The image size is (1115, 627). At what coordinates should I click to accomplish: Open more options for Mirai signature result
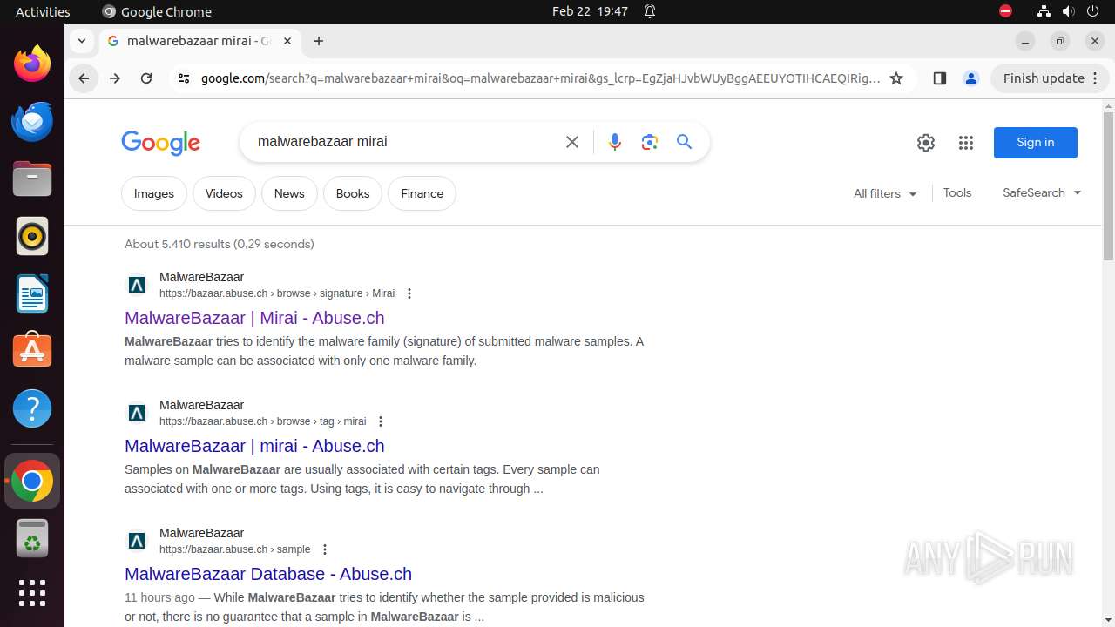pyautogui.click(x=409, y=293)
